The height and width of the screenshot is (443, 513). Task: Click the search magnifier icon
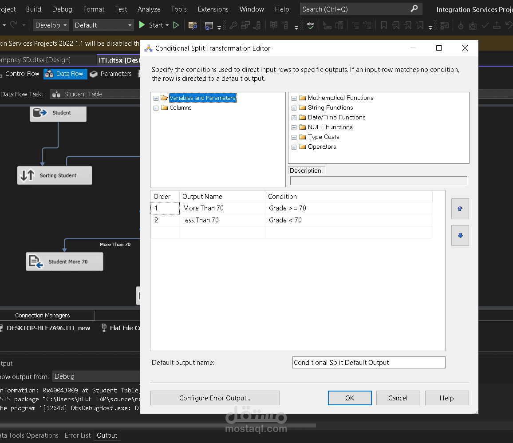tap(414, 9)
